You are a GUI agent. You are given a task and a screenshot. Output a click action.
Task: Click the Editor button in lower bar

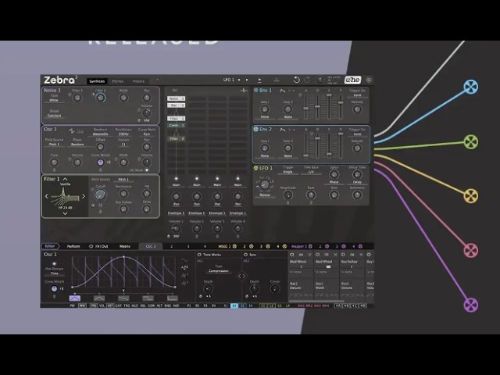pos(50,246)
